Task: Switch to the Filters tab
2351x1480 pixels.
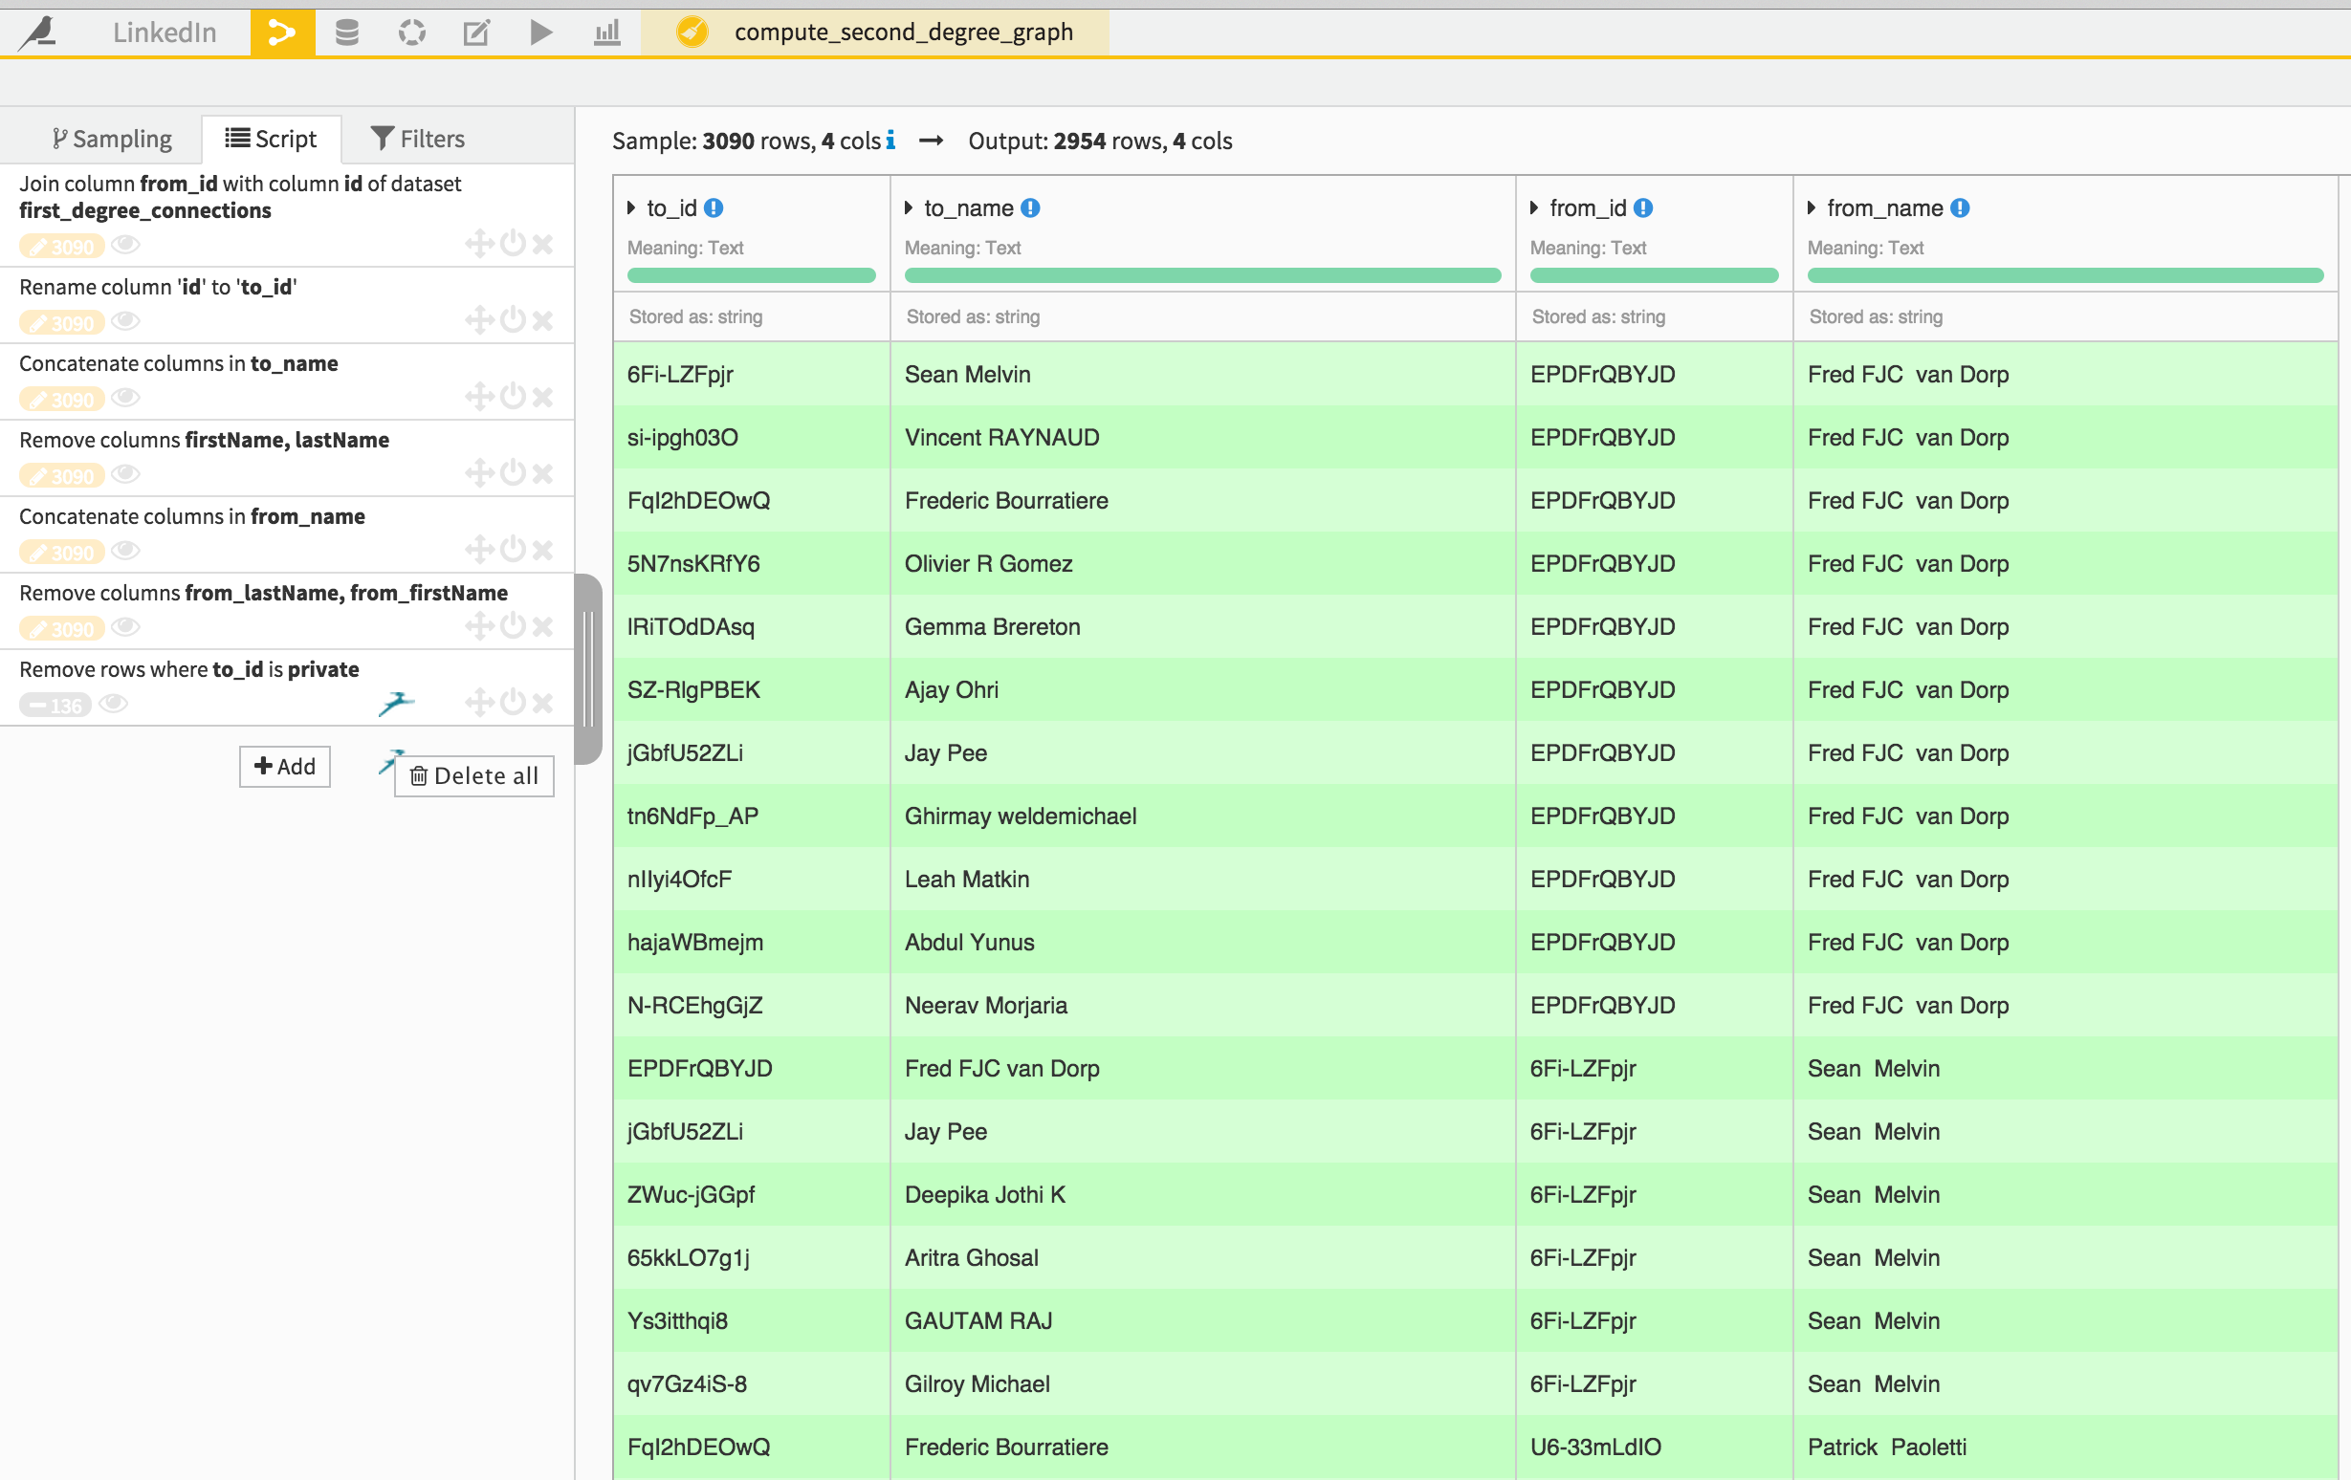Action: click(418, 139)
